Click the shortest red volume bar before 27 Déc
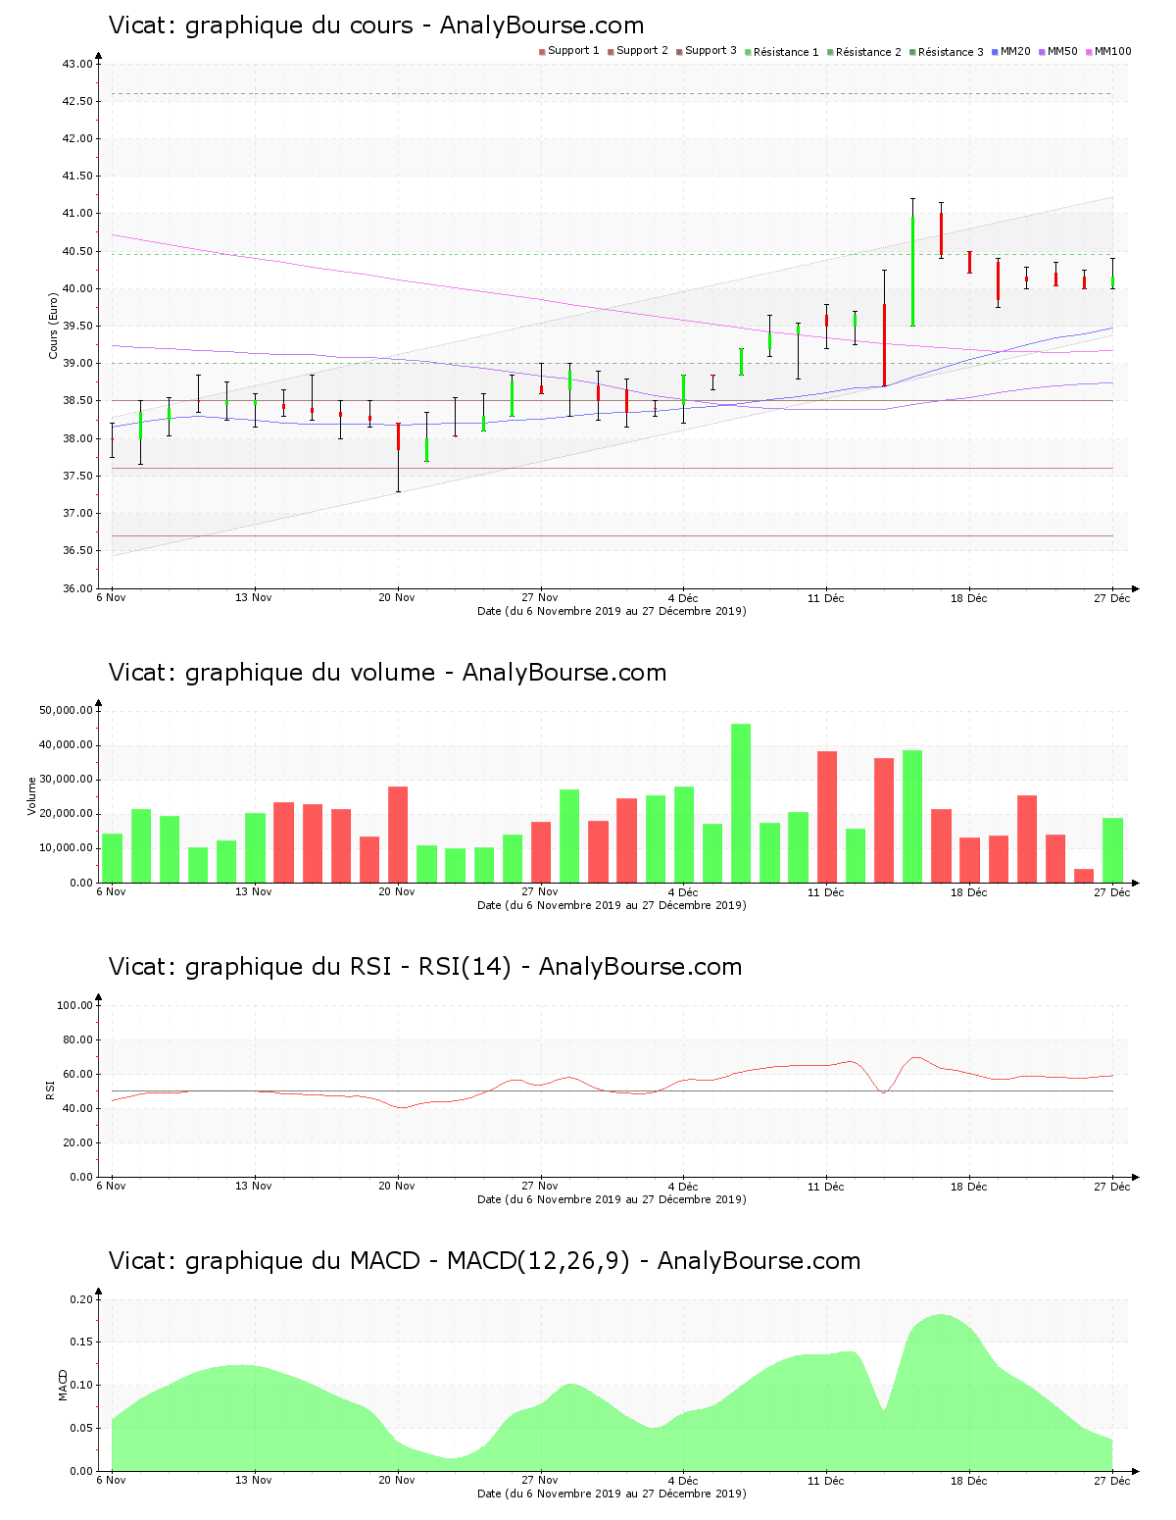 [1084, 876]
